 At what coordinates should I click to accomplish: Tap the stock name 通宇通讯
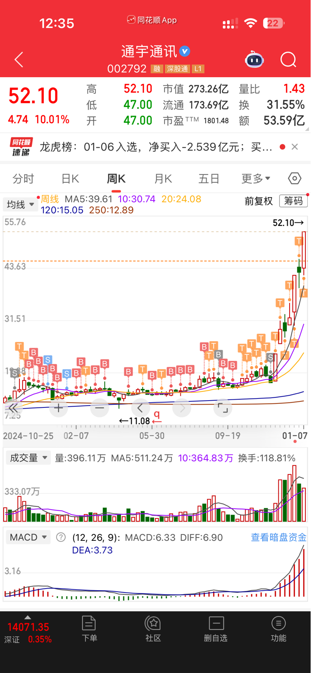[x=149, y=52]
